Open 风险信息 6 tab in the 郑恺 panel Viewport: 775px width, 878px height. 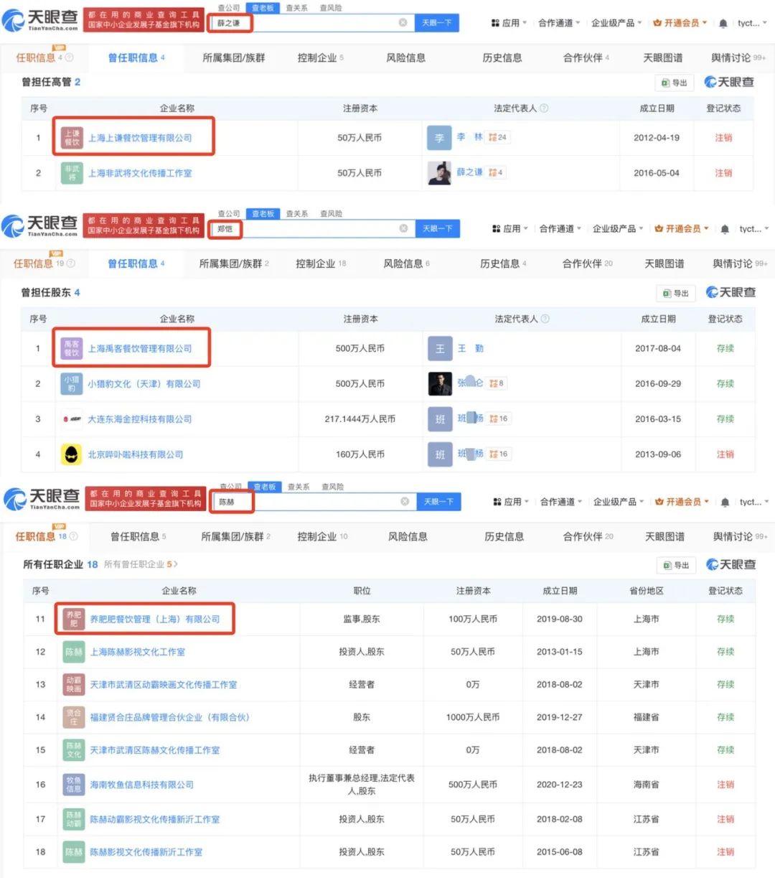pos(407,263)
